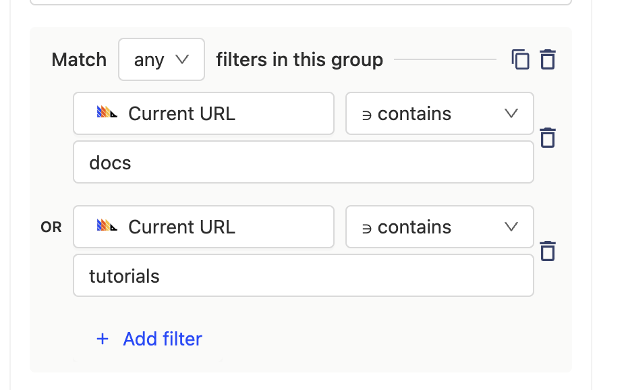Click the ∋ symbol in the docs filter operator
Screen dimensions: 626x390
367,115
